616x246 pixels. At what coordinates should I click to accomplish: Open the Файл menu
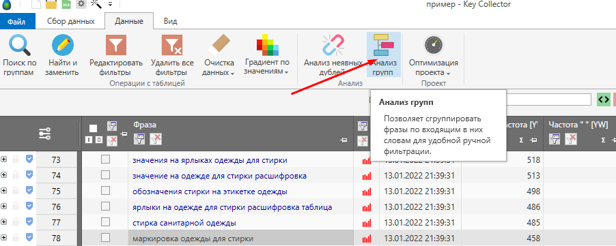[16, 22]
